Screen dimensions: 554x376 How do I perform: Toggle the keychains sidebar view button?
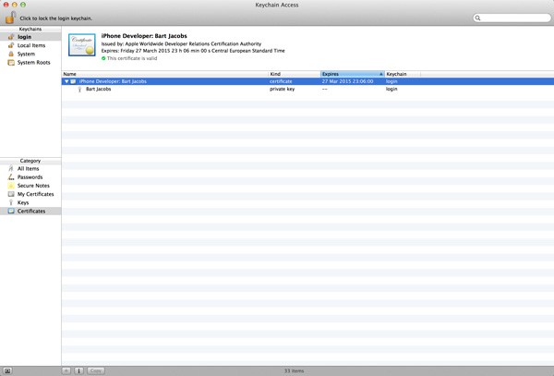click(7, 371)
